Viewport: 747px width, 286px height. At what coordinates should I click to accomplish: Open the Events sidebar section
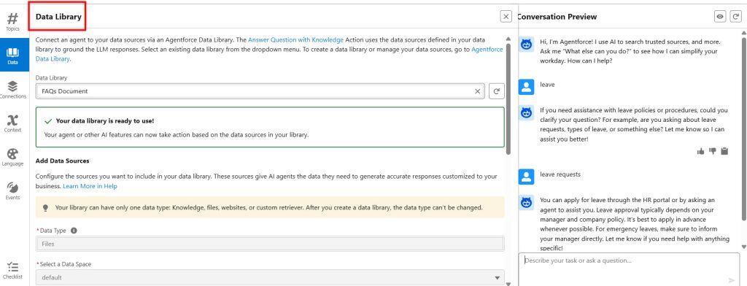tap(13, 191)
